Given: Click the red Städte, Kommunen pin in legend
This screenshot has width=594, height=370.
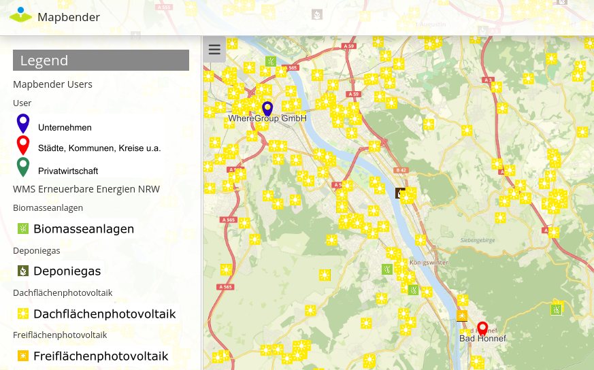Looking at the screenshot, I should click(x=23, y=145).
